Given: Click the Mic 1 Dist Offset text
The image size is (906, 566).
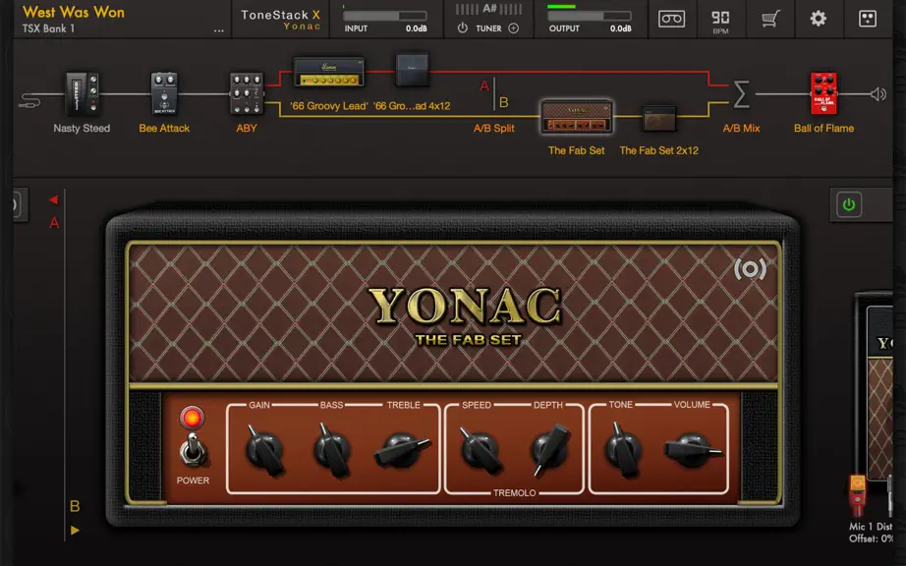Looking at the screenshot, I should pos(871,533).
